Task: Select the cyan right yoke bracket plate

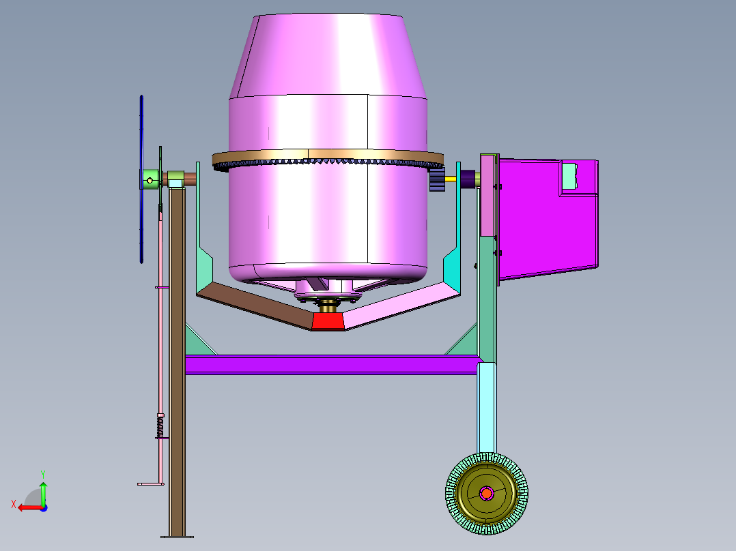Action: pos(453,229)
